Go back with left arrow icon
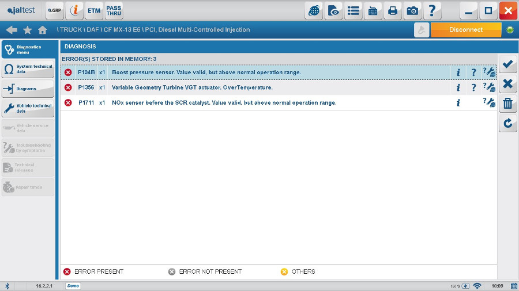519x291 pixels. coord(12,30)
